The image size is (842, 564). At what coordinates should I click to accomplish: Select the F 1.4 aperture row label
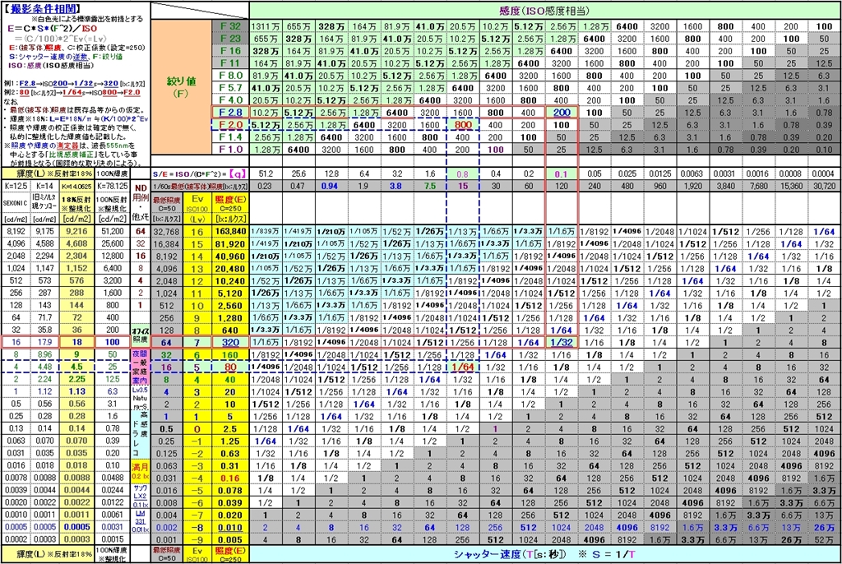230,137
